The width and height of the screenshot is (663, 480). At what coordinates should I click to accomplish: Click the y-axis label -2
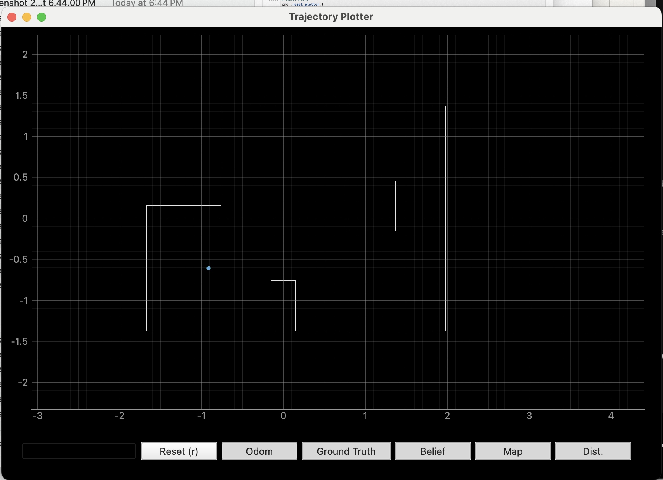tap(23, 382)
